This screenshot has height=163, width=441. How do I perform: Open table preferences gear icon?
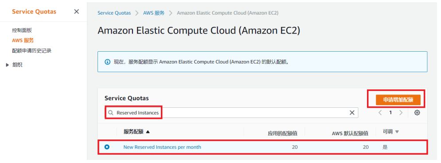coord(417,113)
